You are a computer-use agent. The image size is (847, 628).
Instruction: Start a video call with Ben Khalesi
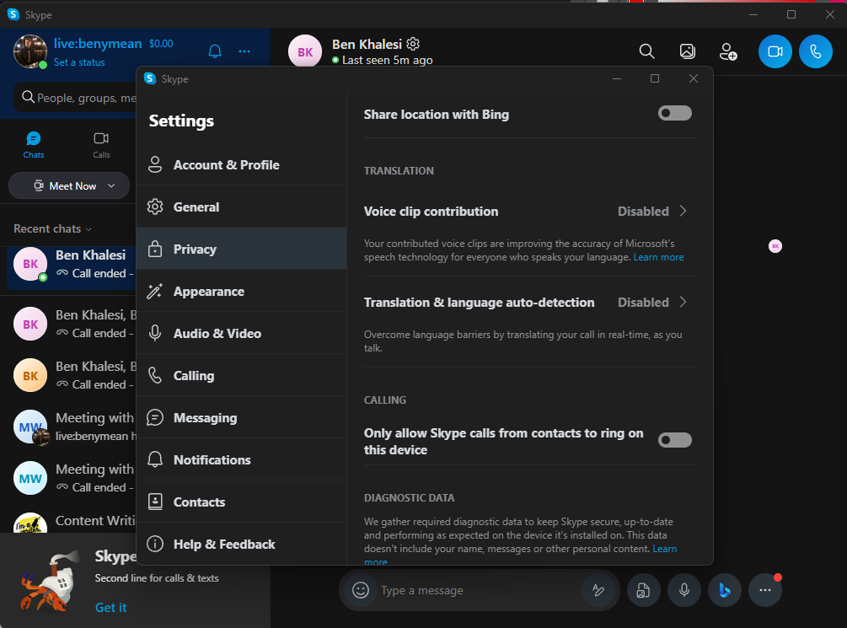click(x=775, y=51)
